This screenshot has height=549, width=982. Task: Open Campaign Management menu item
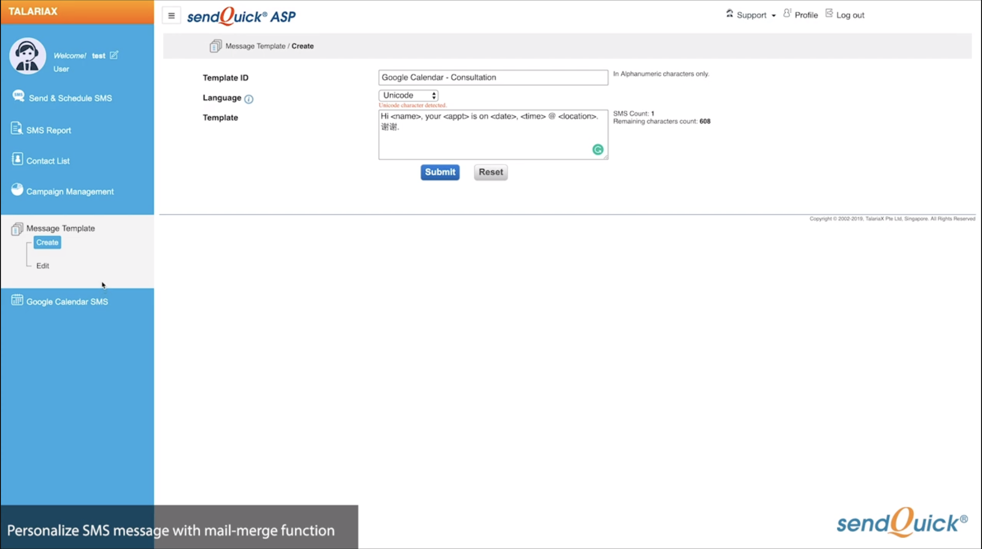70,191
